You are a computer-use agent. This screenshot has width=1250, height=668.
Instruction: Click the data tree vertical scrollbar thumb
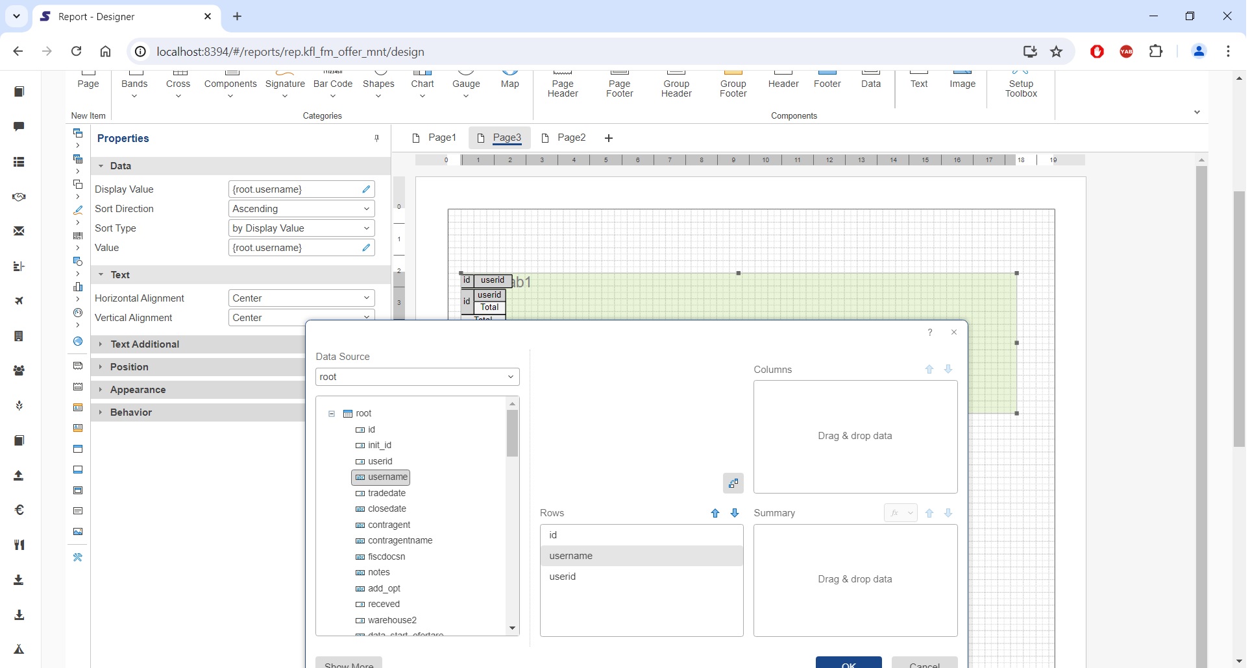pos(512,433)
